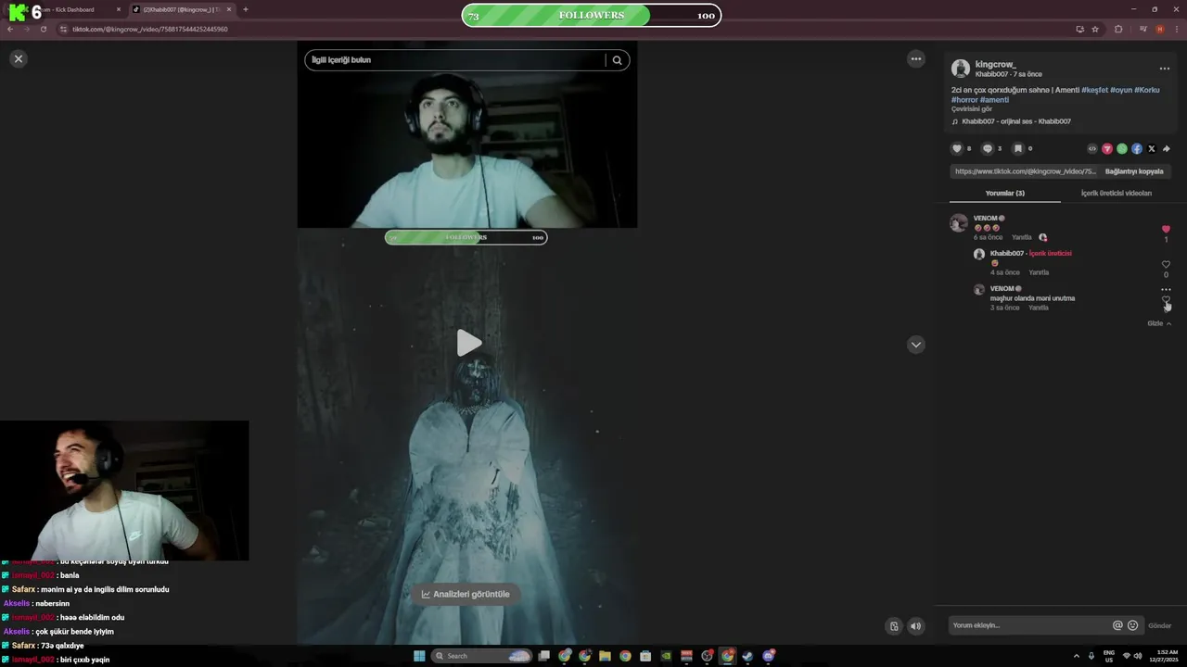Open 'Analizleri görüntüle' analytics button
The width and height of the screenshot is (1187, 667).
coord(466,594)
